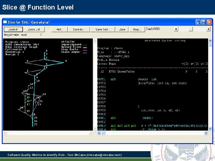
Task: Select highlighted green node 16 in graph
Action: coord(28,101)
